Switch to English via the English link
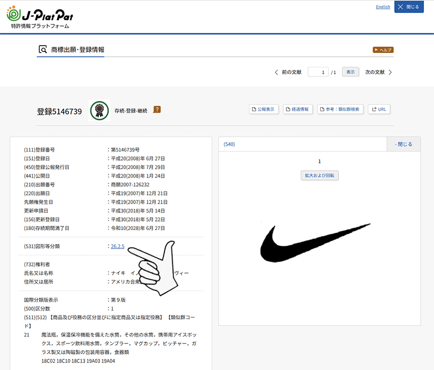This screenshot has width=434, height=370. [x=383, y=6]
